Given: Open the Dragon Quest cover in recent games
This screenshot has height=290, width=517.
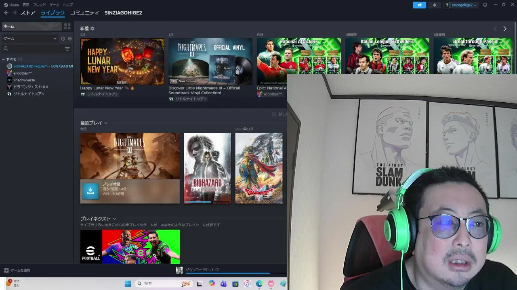Looking at the screenshot, I should tap(259, 168).
